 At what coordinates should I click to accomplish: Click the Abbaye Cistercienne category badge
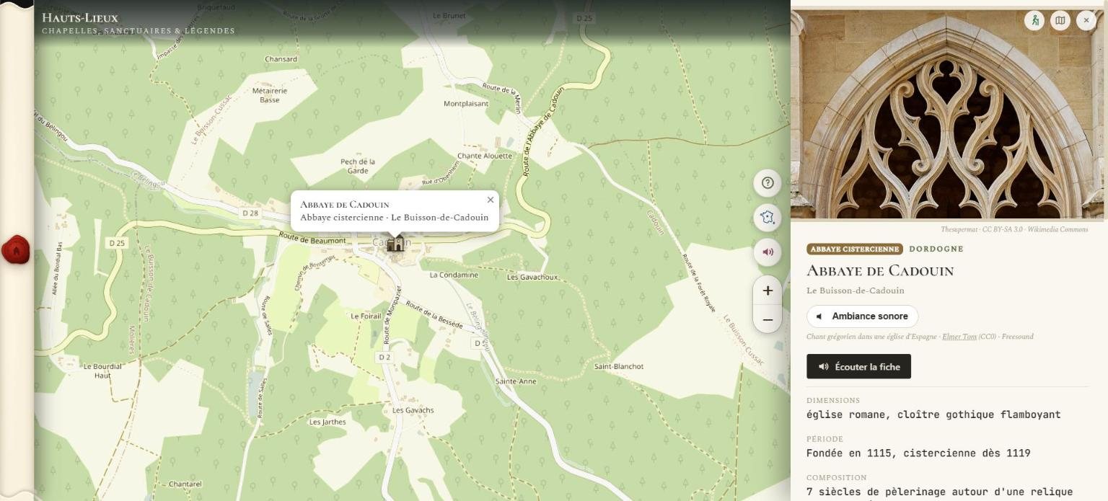854,249
